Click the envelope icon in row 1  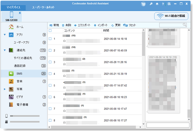(x=64, y=41)
